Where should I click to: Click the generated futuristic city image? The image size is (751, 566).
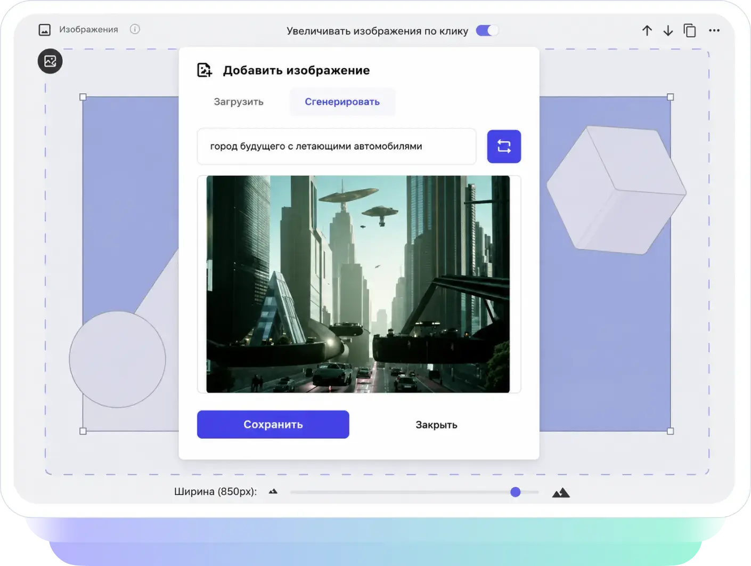click(358, 284)
